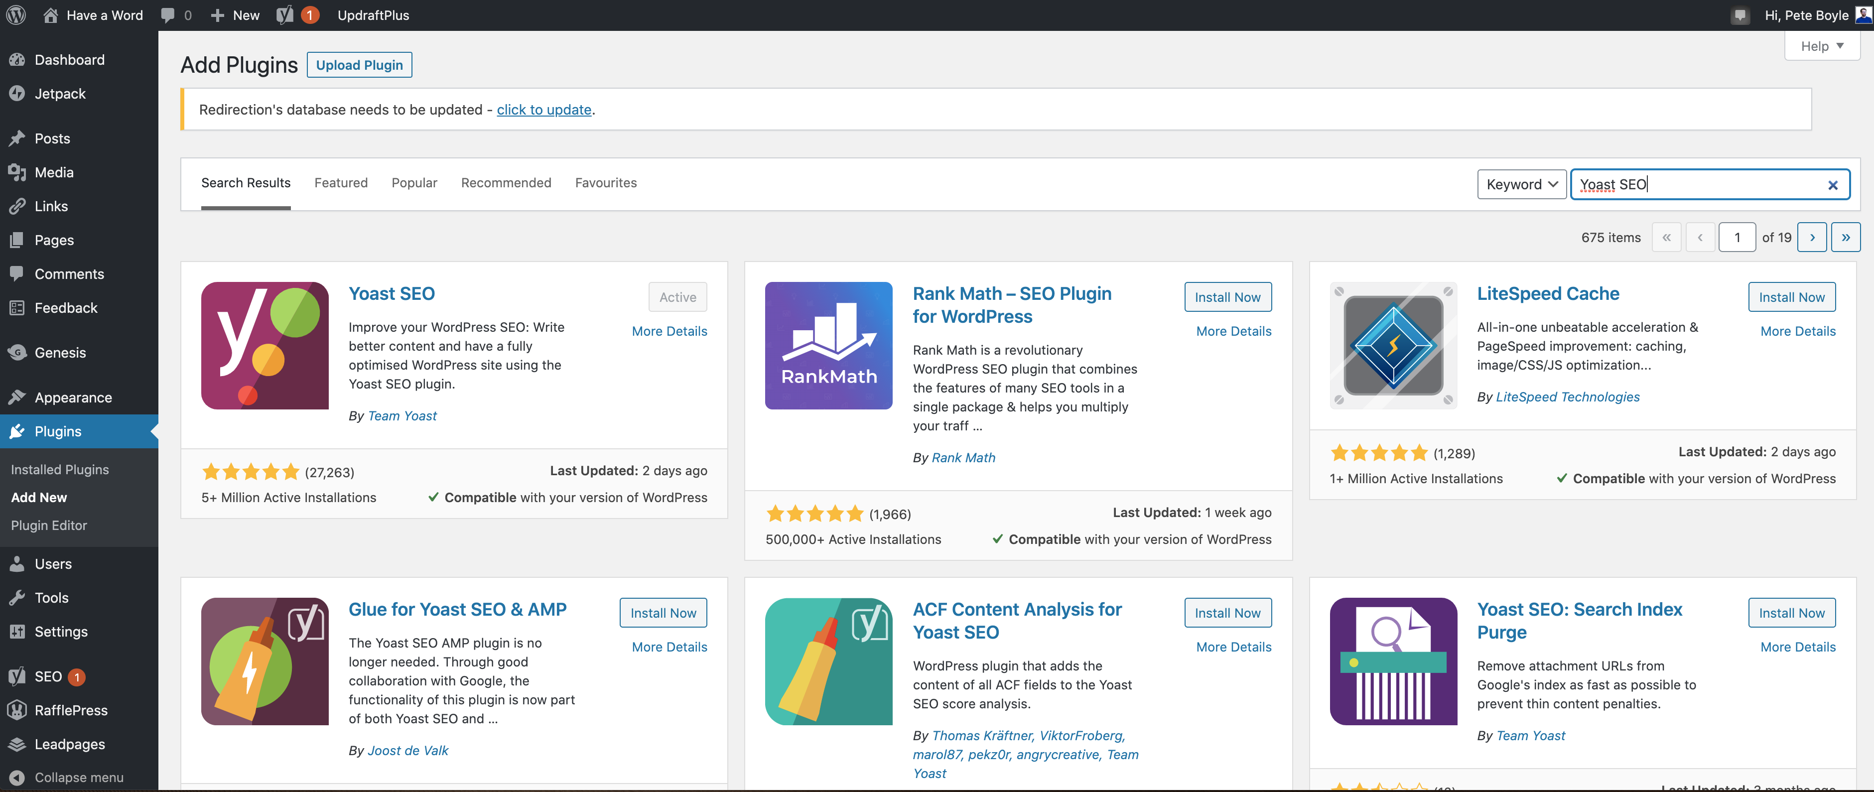Viewport: 1874px width, 792px height.
Task: Go to next results page arrow
Action: [x=1811, y=237]
